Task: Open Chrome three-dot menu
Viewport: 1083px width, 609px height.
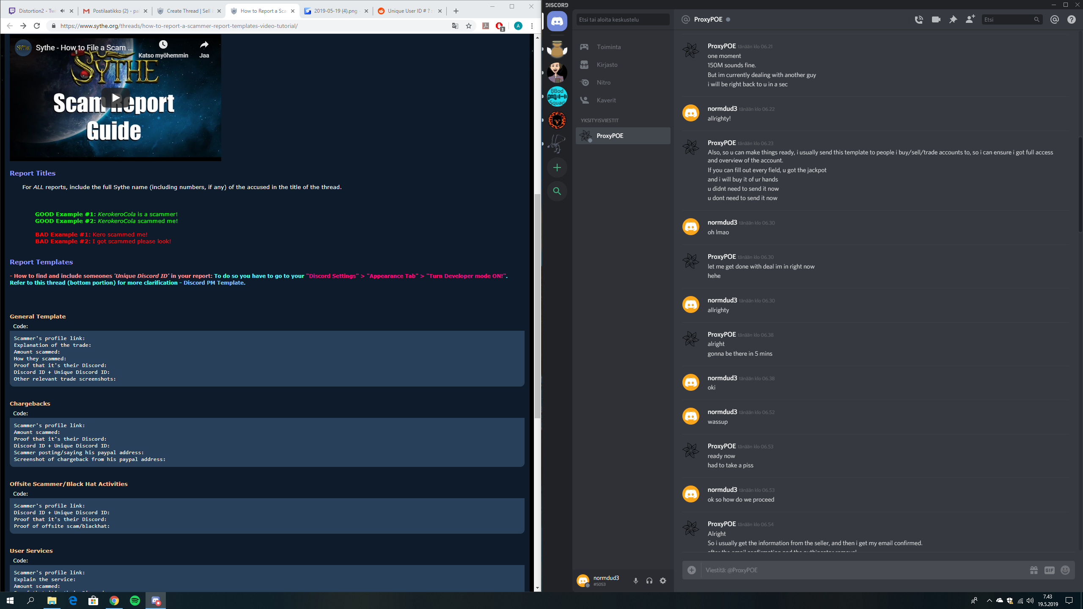Action: [532, 26]
